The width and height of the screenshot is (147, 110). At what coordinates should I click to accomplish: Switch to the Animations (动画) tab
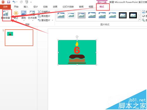[55, 7]
